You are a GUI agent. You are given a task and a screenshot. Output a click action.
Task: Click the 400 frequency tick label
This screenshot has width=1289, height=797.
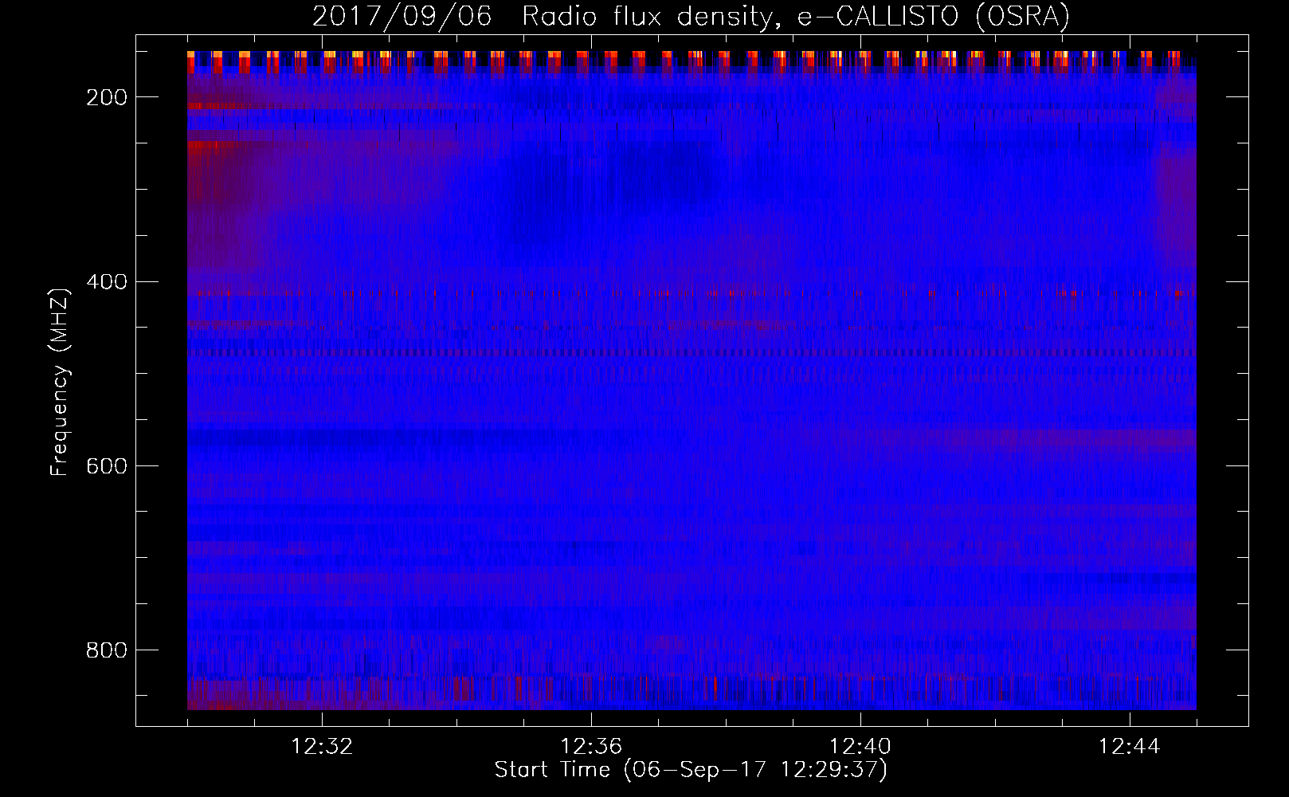coord(107,282)
